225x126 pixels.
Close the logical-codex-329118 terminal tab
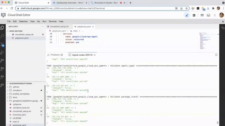(x=95, y=55)
